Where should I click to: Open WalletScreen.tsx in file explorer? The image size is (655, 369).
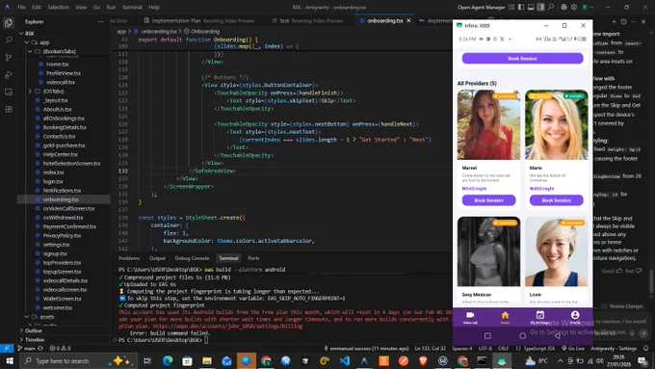[63, 299]
